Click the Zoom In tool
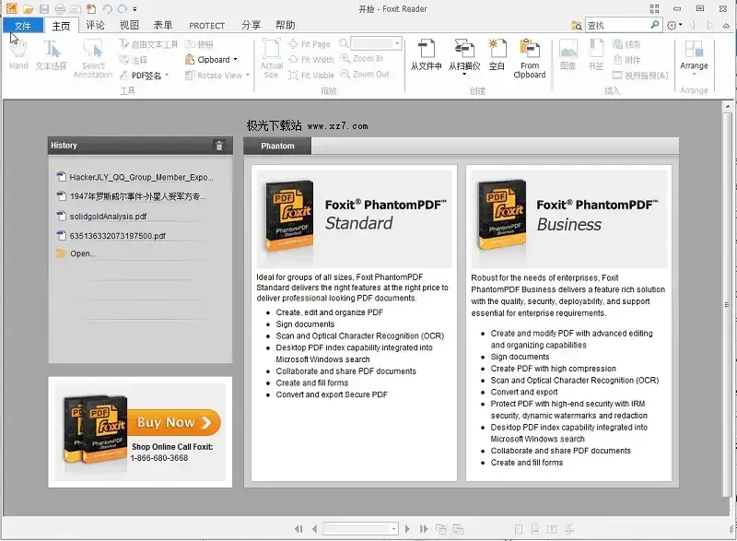The image size is (737, 541). 361,59
